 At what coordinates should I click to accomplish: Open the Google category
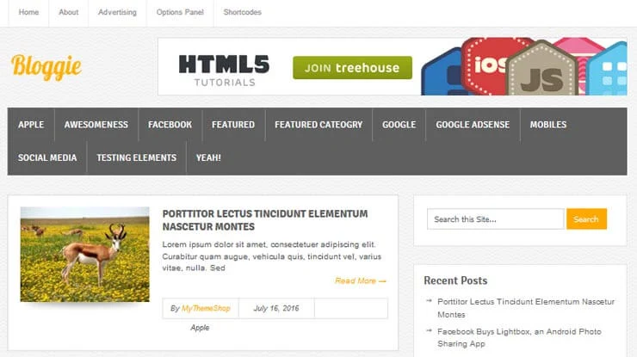pos(399,125)
